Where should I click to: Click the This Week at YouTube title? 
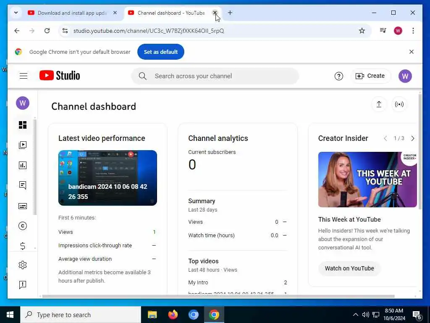coord(349,220)
